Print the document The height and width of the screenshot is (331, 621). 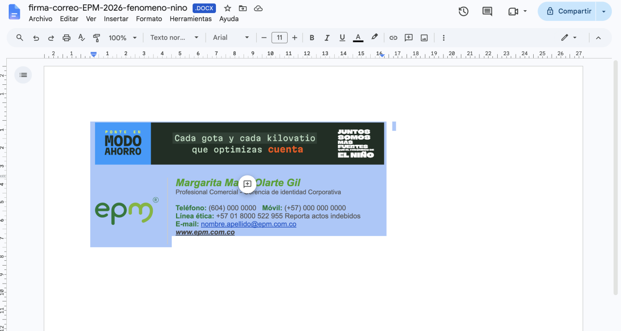coord(66,37)
